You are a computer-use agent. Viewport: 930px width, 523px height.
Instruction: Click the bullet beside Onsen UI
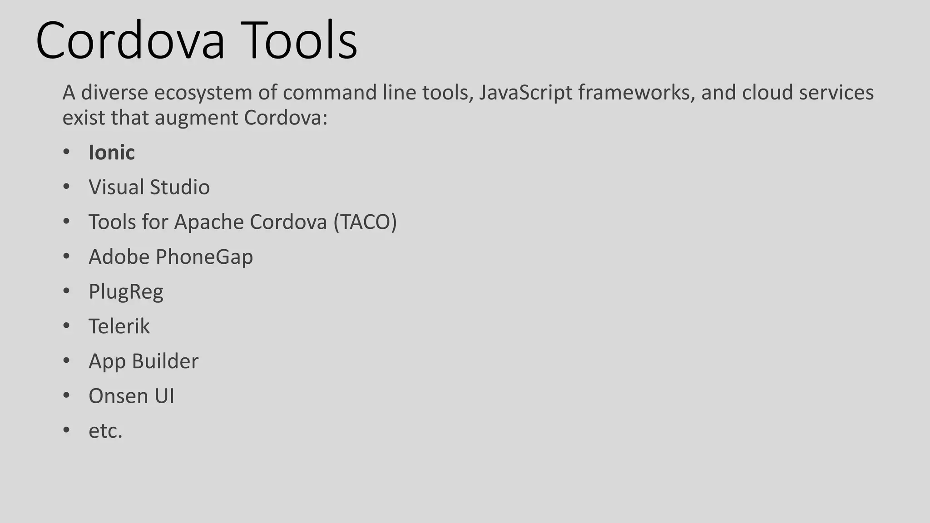(x=66, y=396)
